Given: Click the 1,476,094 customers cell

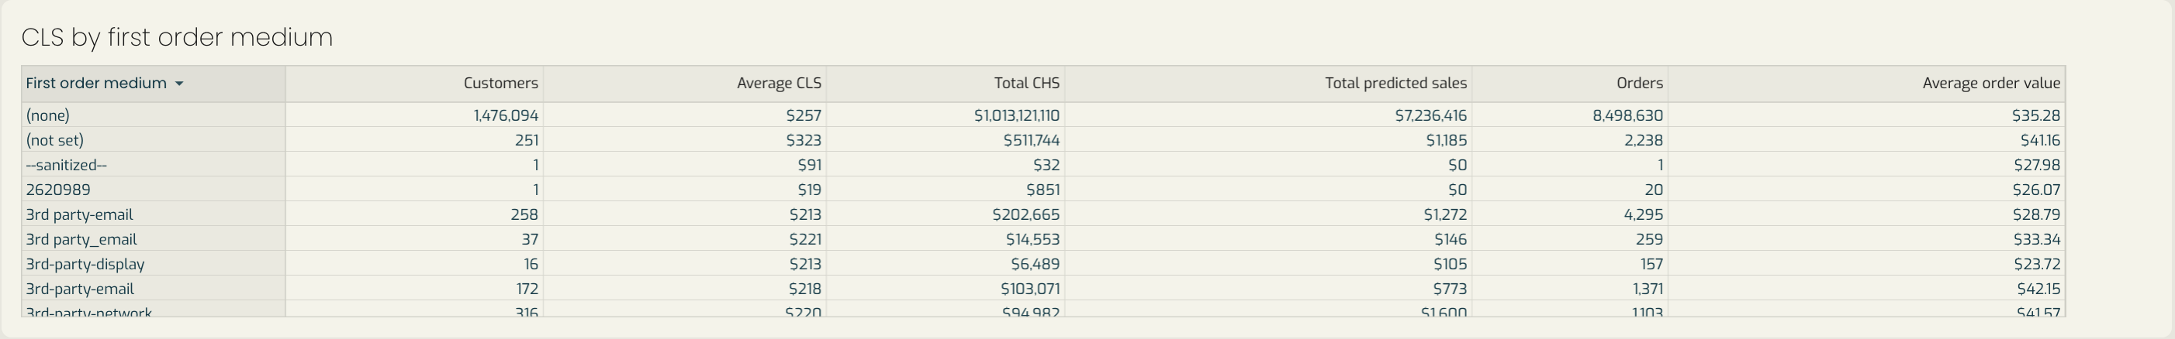Looking at the screenshot, I should (x=506, y=115).
